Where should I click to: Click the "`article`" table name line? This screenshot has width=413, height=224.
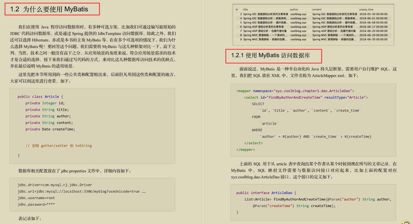click(x=269, y=123)
